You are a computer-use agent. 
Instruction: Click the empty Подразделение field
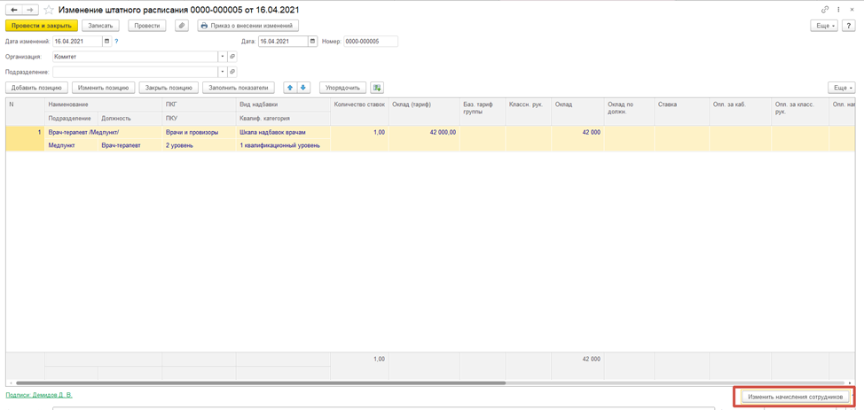pyautogui.click(x=136, y=72)
